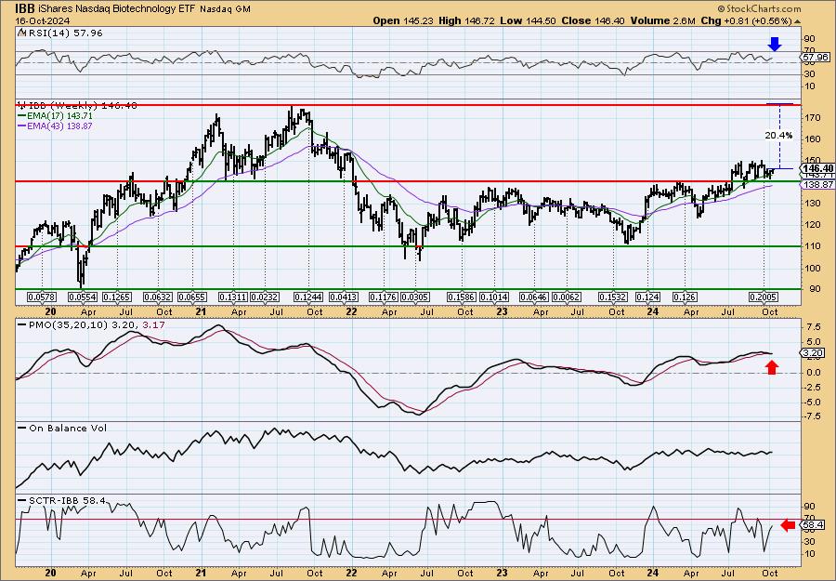Click the 0.0655 cycle value box
The width and height of the screenshot is (836, 581).
point(192,297)
